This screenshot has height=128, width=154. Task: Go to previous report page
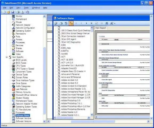(x=81, y=23)
